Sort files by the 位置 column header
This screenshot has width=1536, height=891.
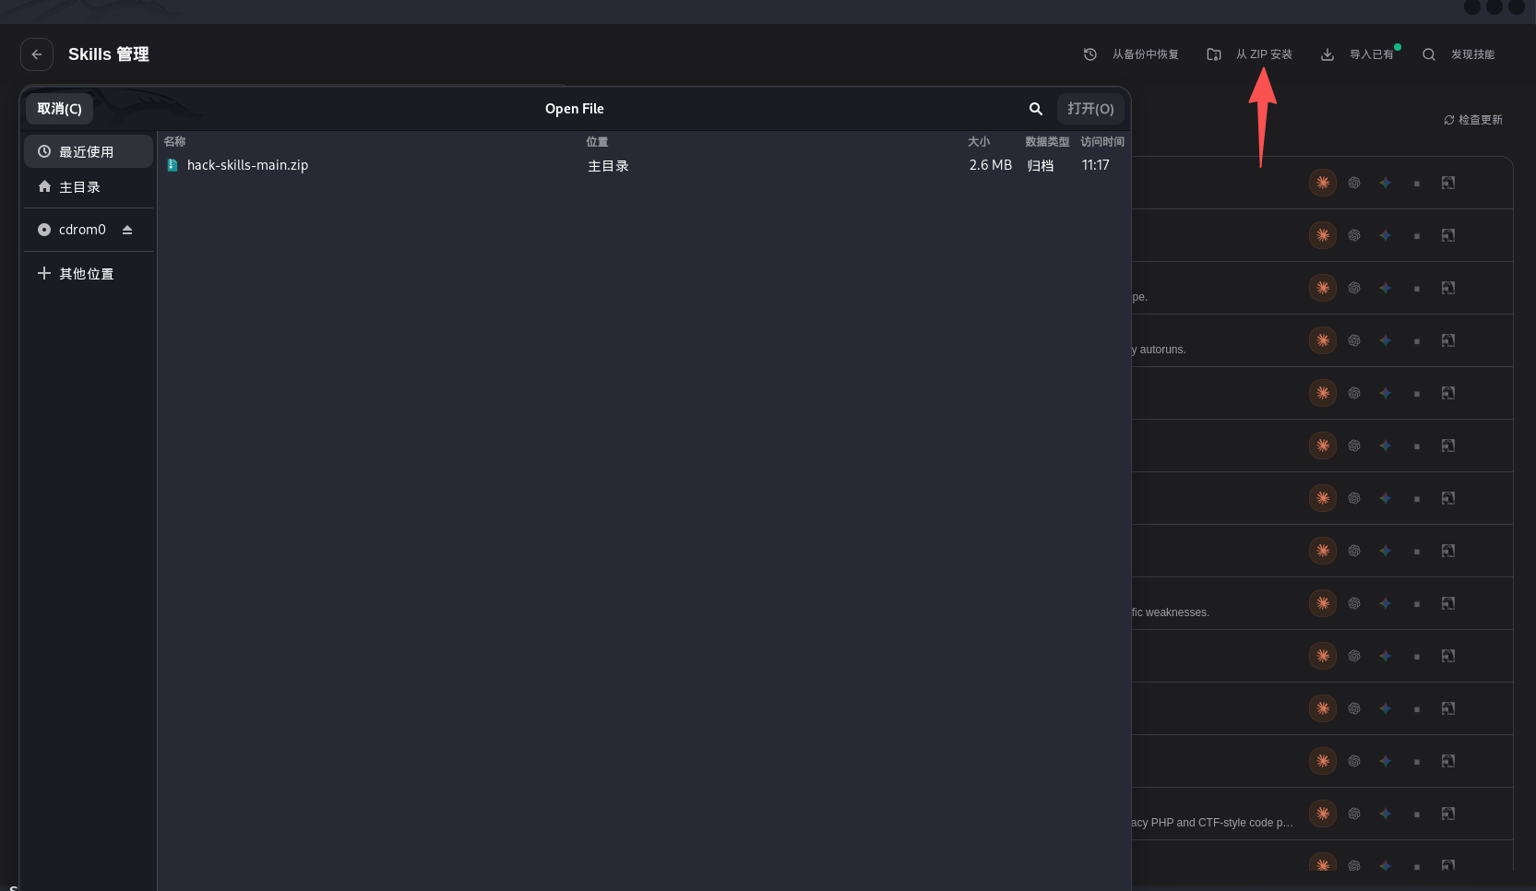(597, 142)
